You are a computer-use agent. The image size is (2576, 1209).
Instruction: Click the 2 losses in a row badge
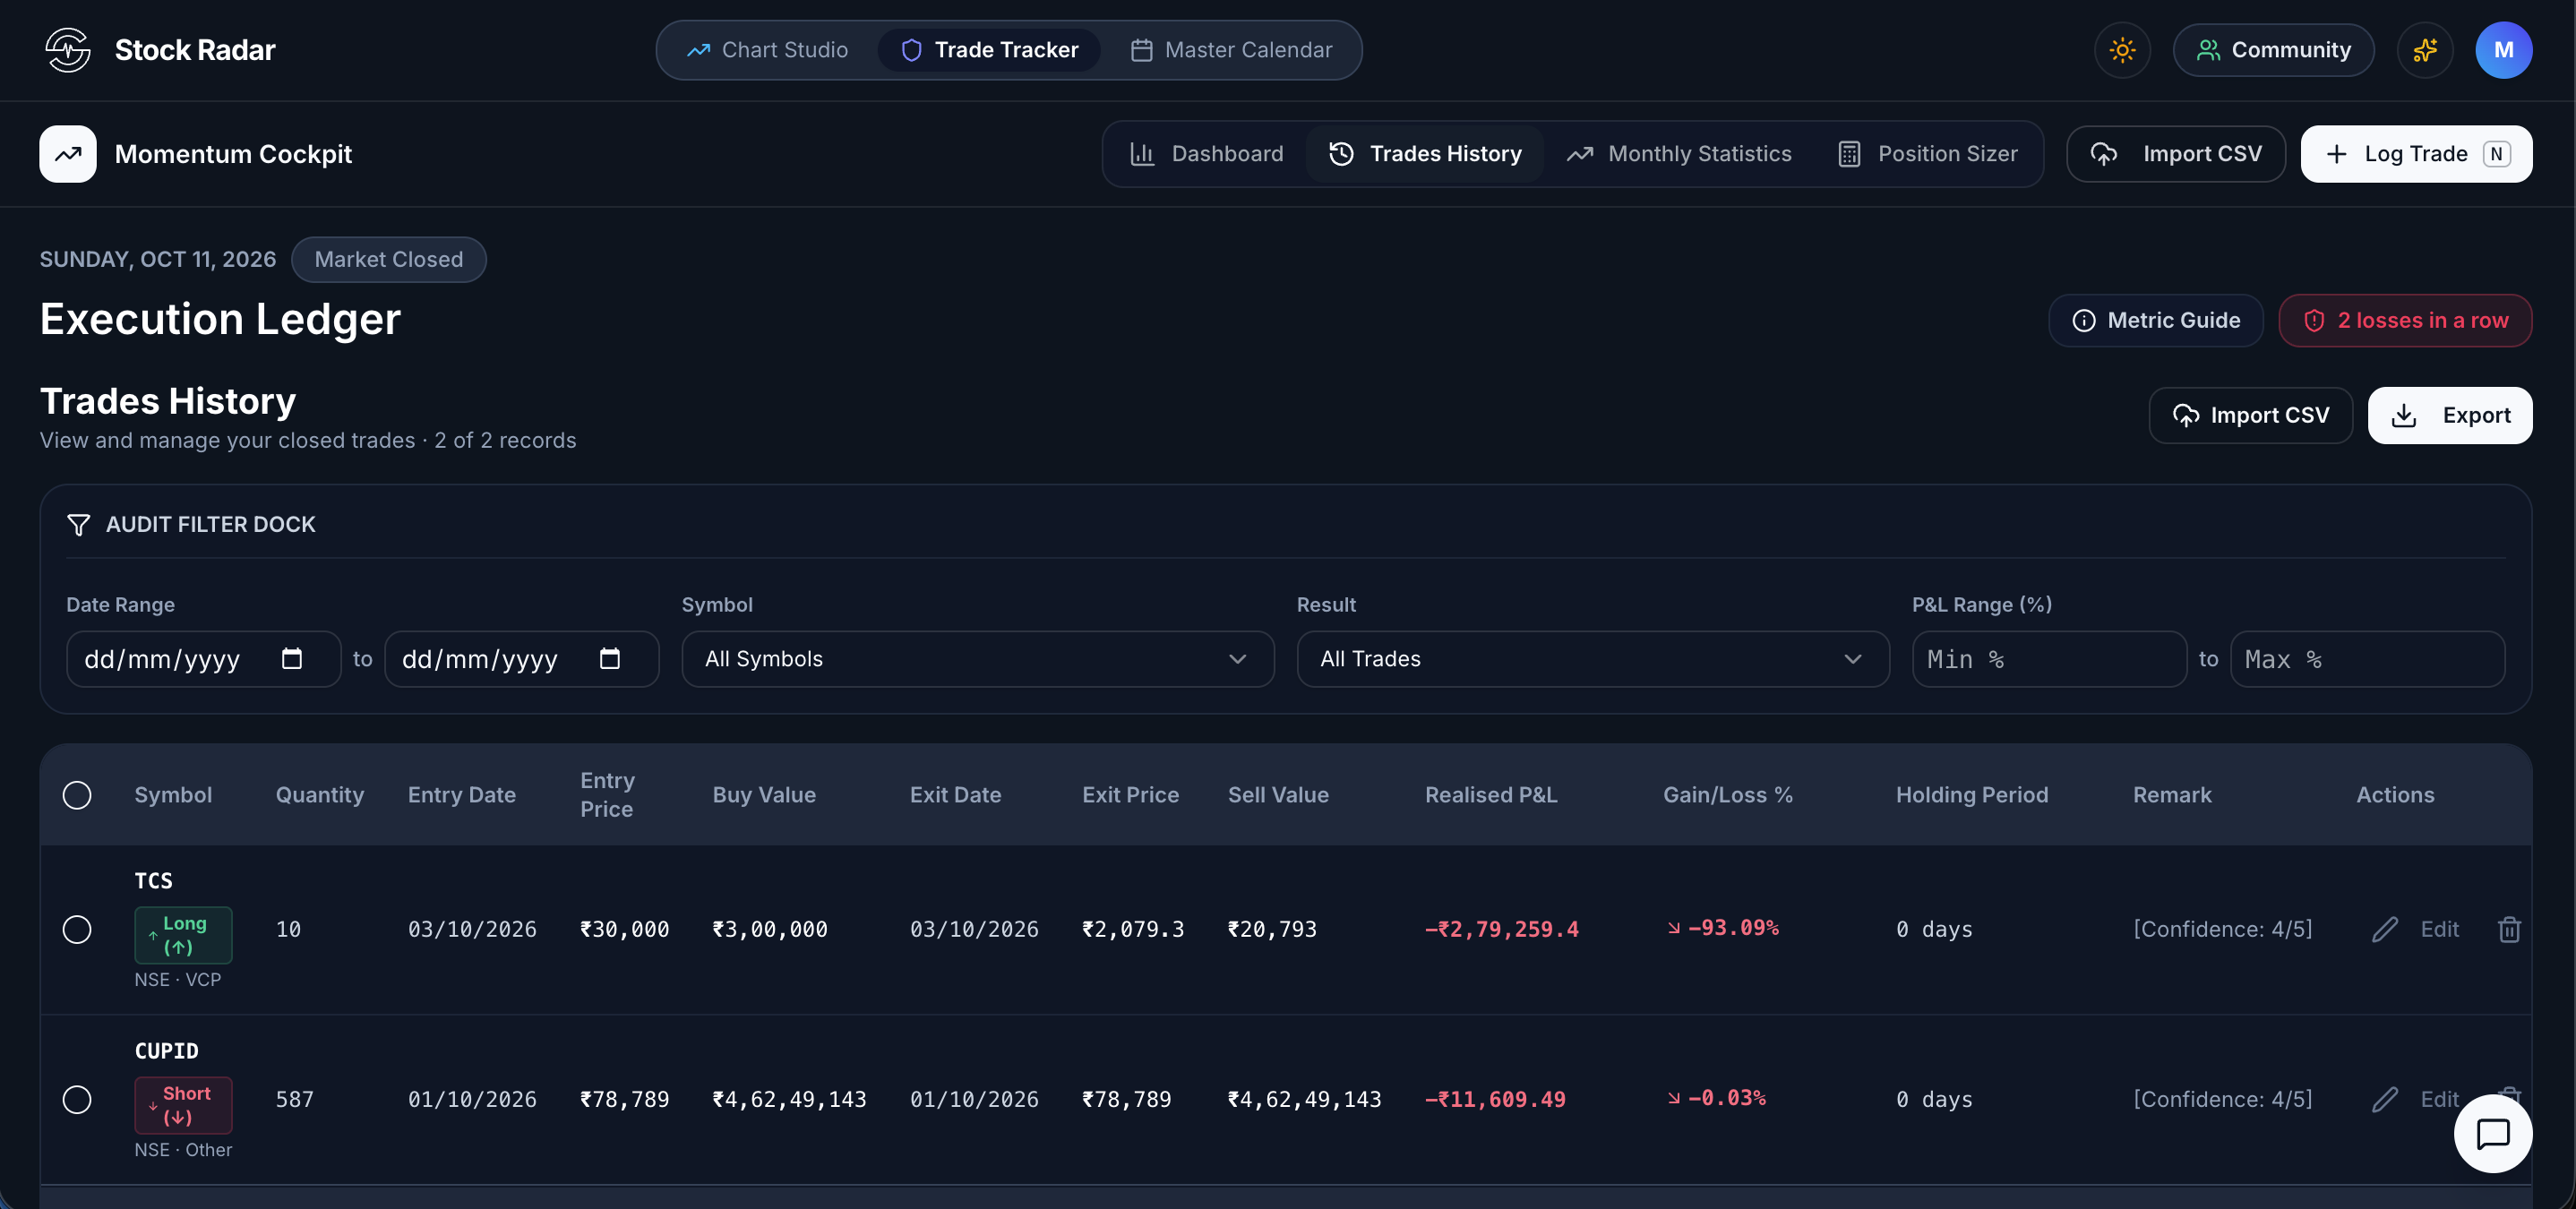point(2405,321)
